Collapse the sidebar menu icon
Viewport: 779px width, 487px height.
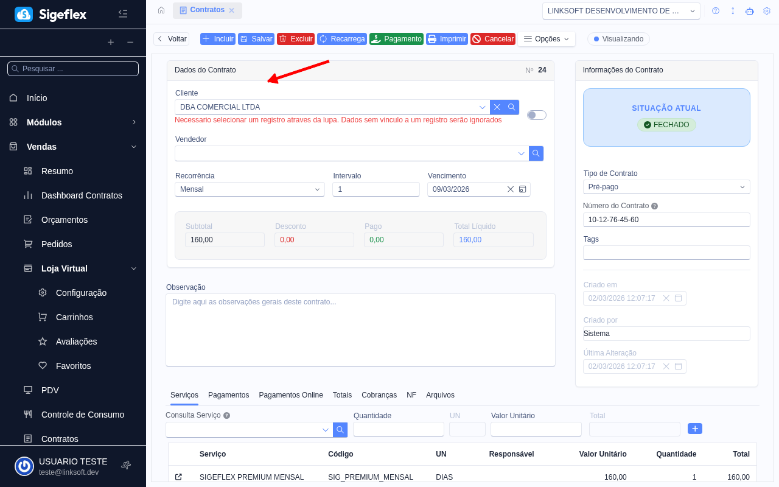pyautogui.click(x=123, y=14)
